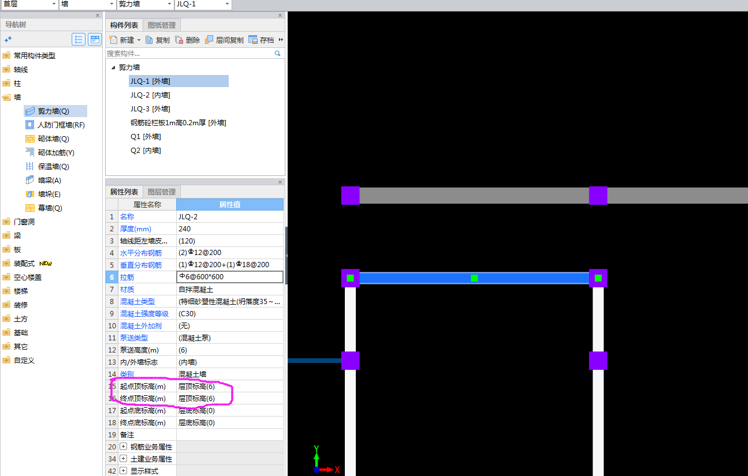748x476 pixels.
Task: Select the 暗梁(A) hidden beam item
Action: (x=43, y=180)
